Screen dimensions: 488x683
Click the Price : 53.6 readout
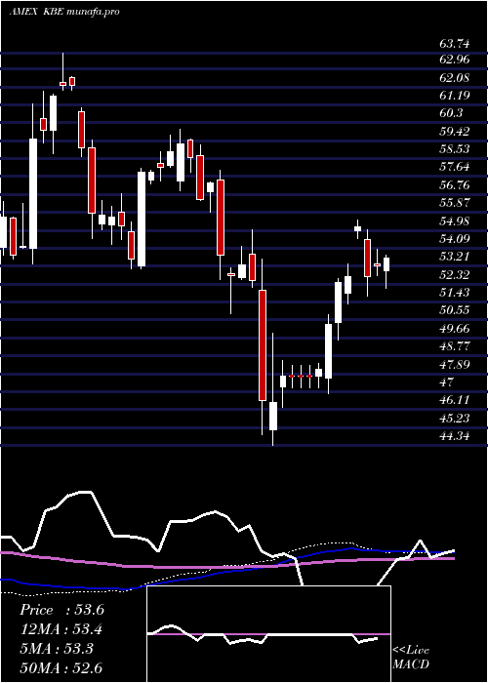[61, 610]
